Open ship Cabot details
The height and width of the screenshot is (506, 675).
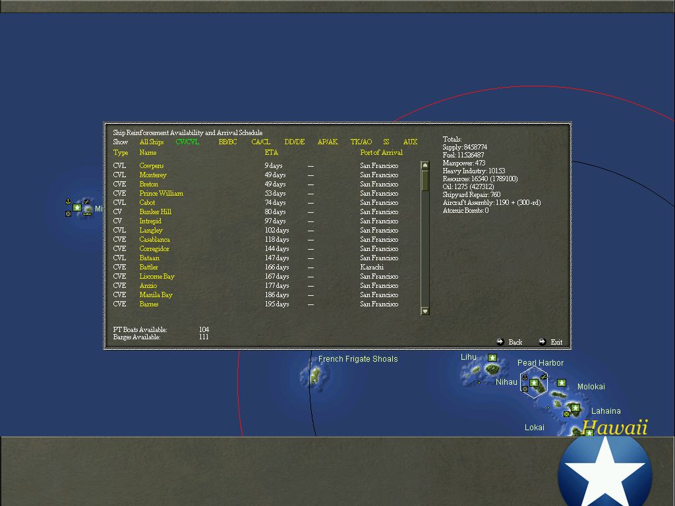click(x=147, y=203)
